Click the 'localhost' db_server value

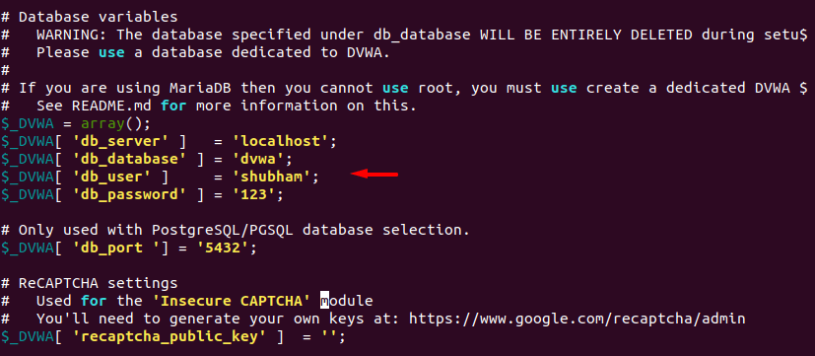(x=280, y=141)
